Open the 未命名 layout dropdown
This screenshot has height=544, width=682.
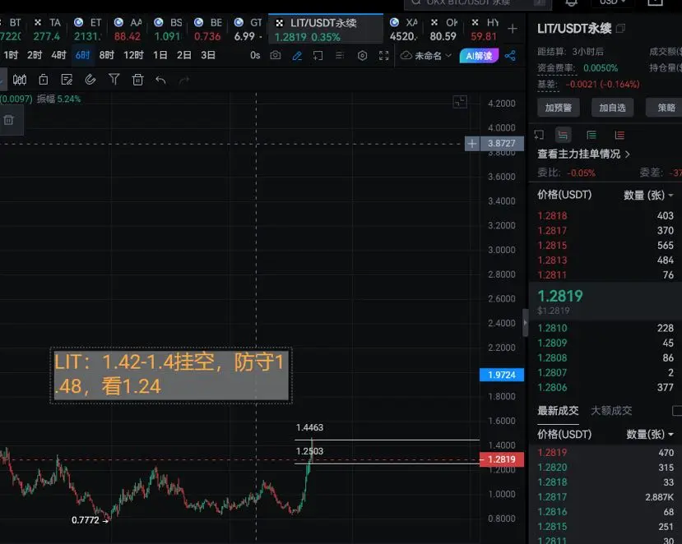[x=426, y=56]
